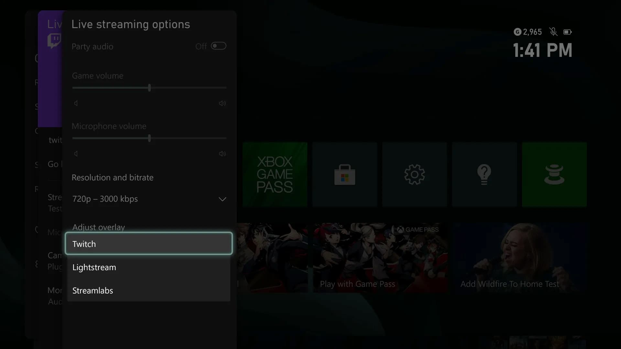Open Microsoft Store icon
Screen dimensions: 621x349
pos(344,175)
